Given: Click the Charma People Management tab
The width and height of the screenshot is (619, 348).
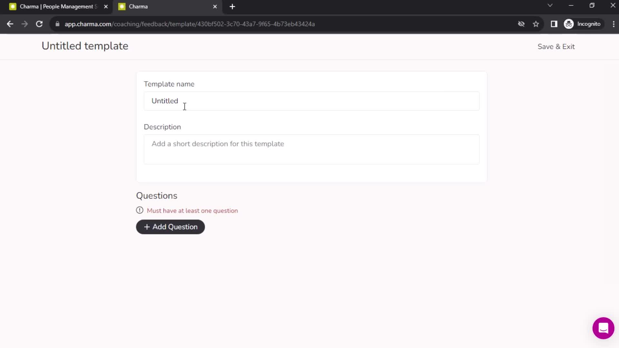Looking at the screenshot, I should tap(57, 6).
